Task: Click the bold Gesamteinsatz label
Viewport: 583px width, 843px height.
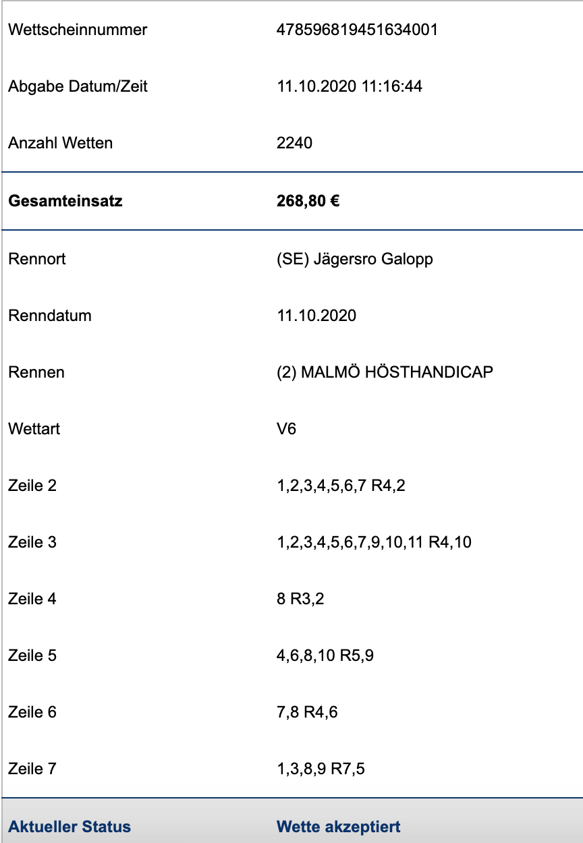Action: pos(65,201)
